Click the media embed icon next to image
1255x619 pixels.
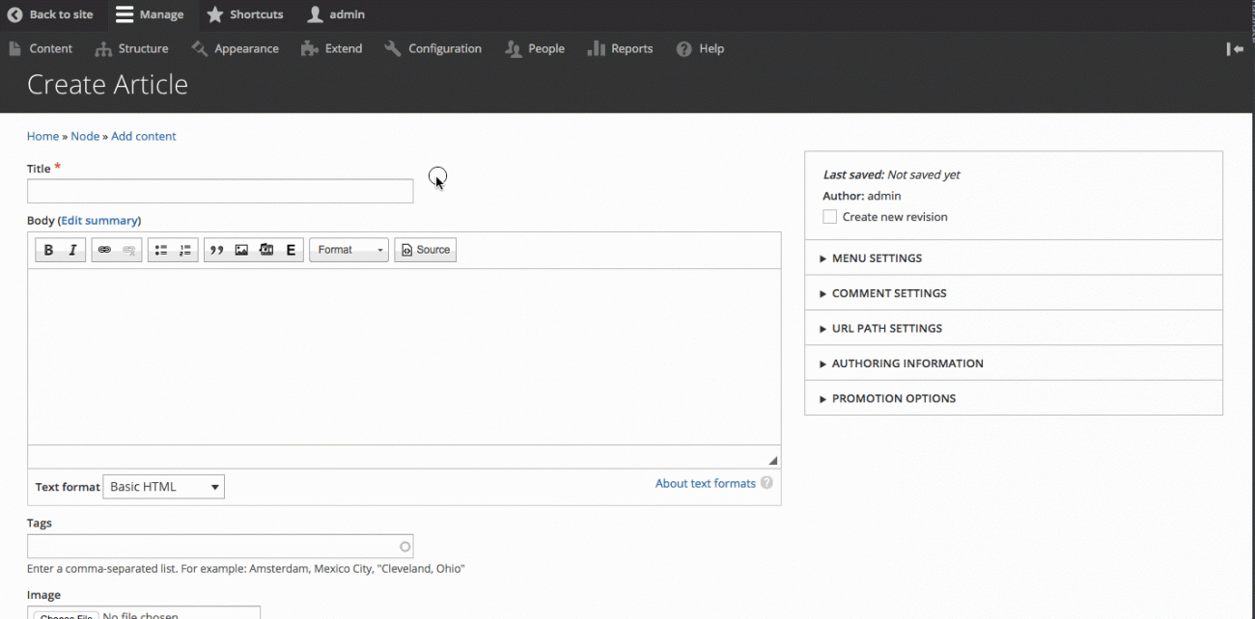coord(266,250)
